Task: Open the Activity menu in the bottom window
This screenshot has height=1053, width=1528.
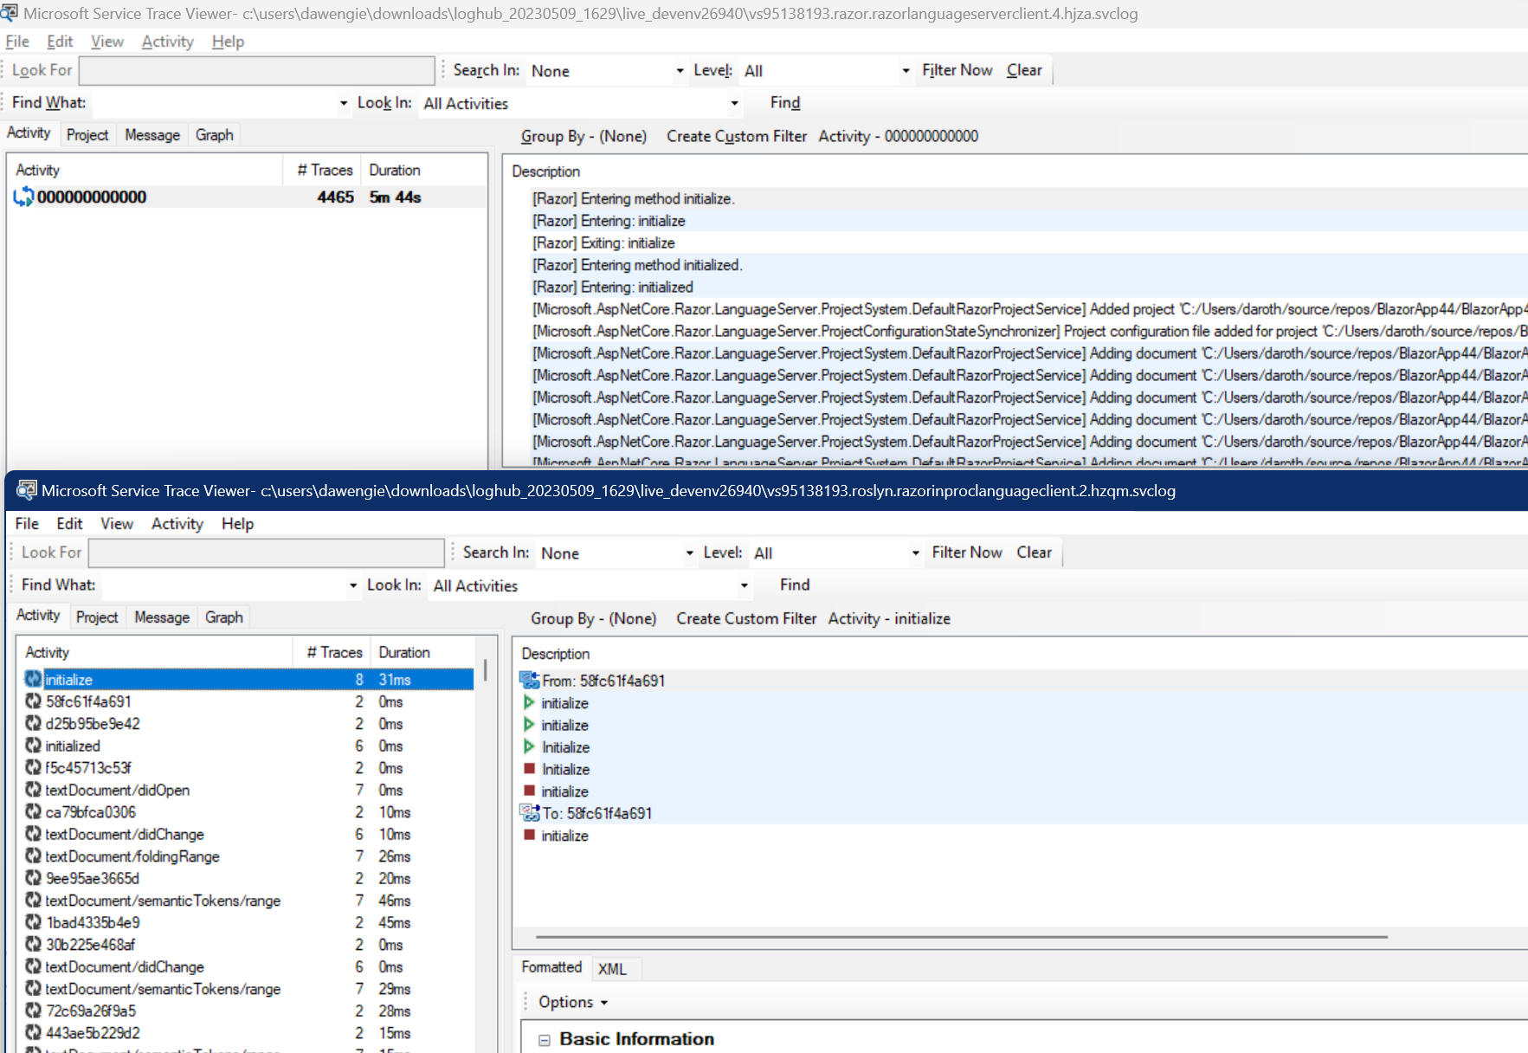Action: coord(177,523)
